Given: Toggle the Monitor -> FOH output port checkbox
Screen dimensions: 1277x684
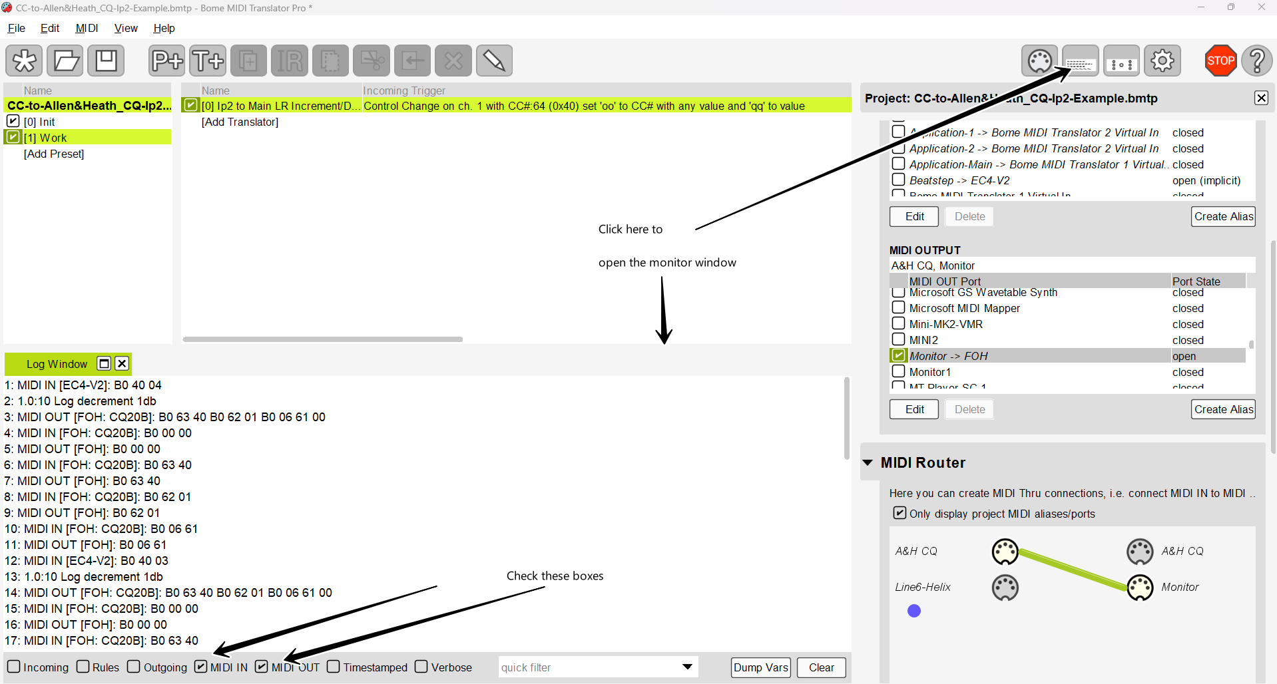Looking at the screenshot, I should pyautogui.click(x=899, y=356).
